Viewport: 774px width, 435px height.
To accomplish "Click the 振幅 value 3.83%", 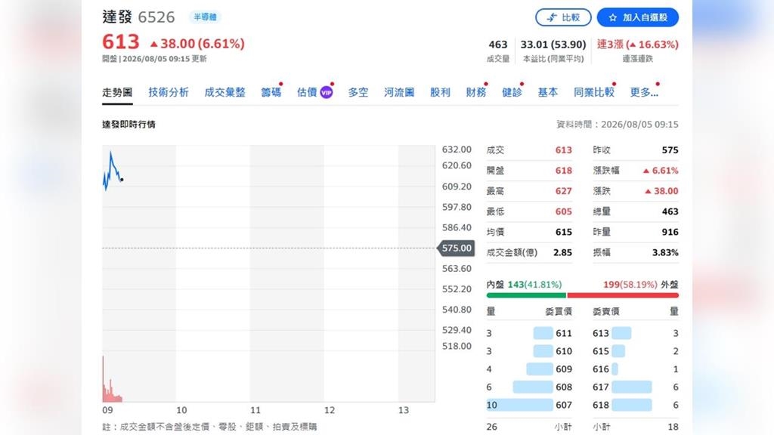I will point(665,252).
